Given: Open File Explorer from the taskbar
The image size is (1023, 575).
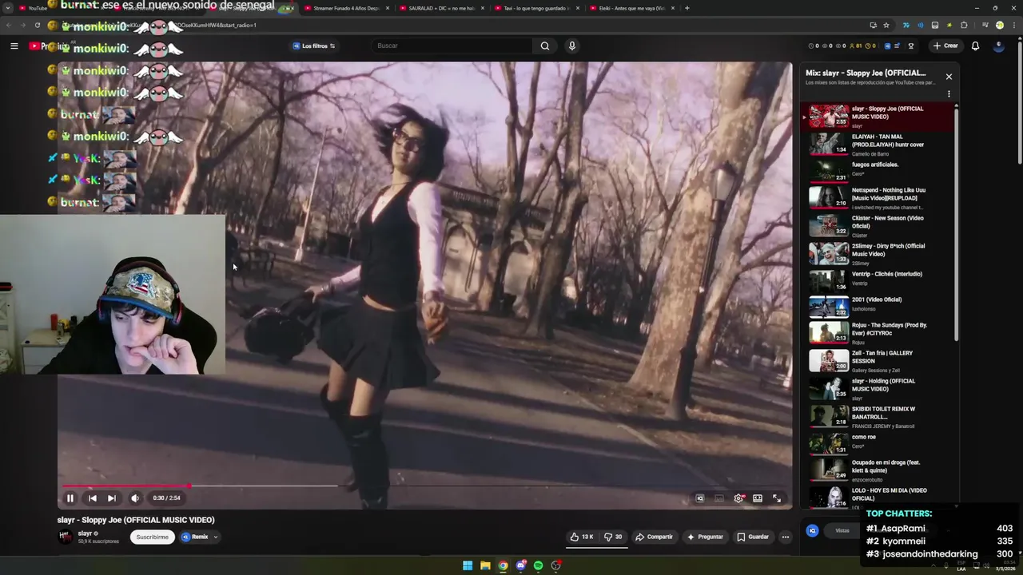Looking at the screenshot, I should click(x=485, y=565).
